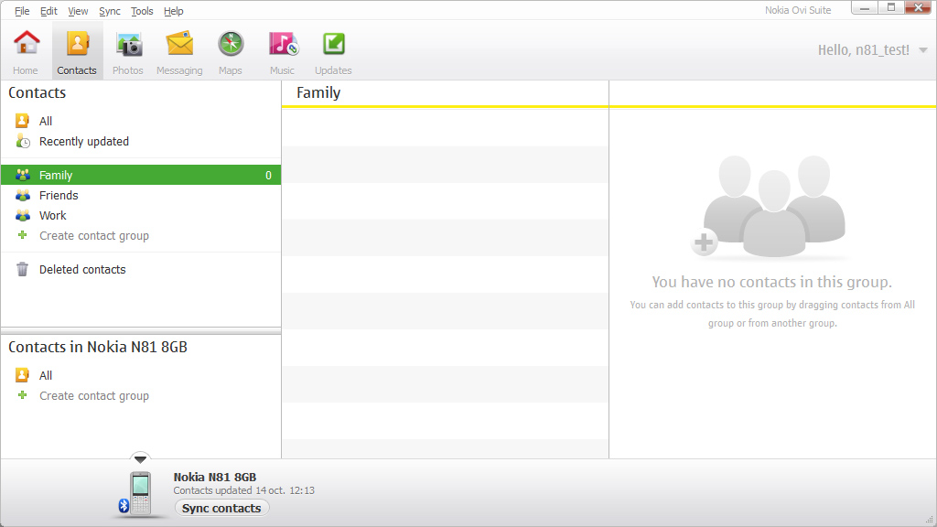This screenshot has width=937, height=527.
Task: Click the Nokia N81 phone image
Action: pyautogui.click(x=140, y=493)
